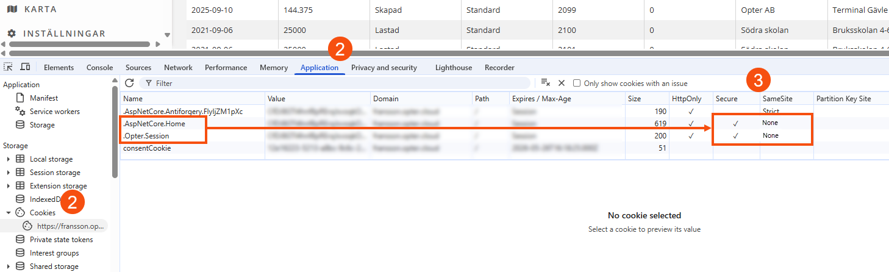Click the Inställningar gear icon
This screenshot has width=889, height=272.
(12, 34)
